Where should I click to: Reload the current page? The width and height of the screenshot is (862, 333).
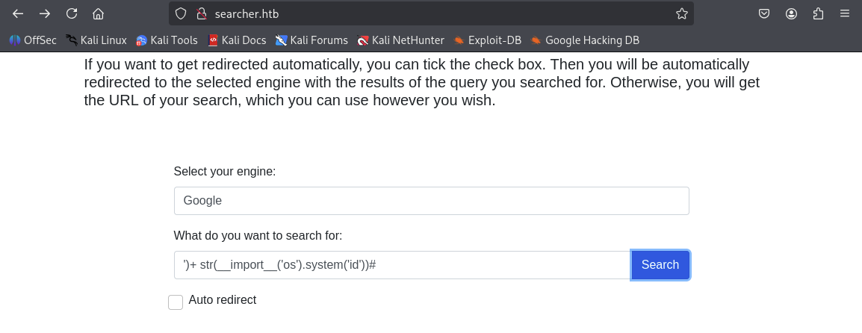point(72,13)
